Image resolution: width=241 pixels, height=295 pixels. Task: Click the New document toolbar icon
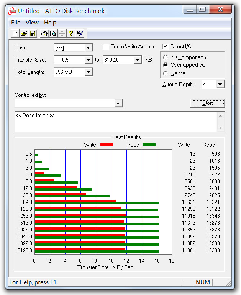[x=15, y=34]
